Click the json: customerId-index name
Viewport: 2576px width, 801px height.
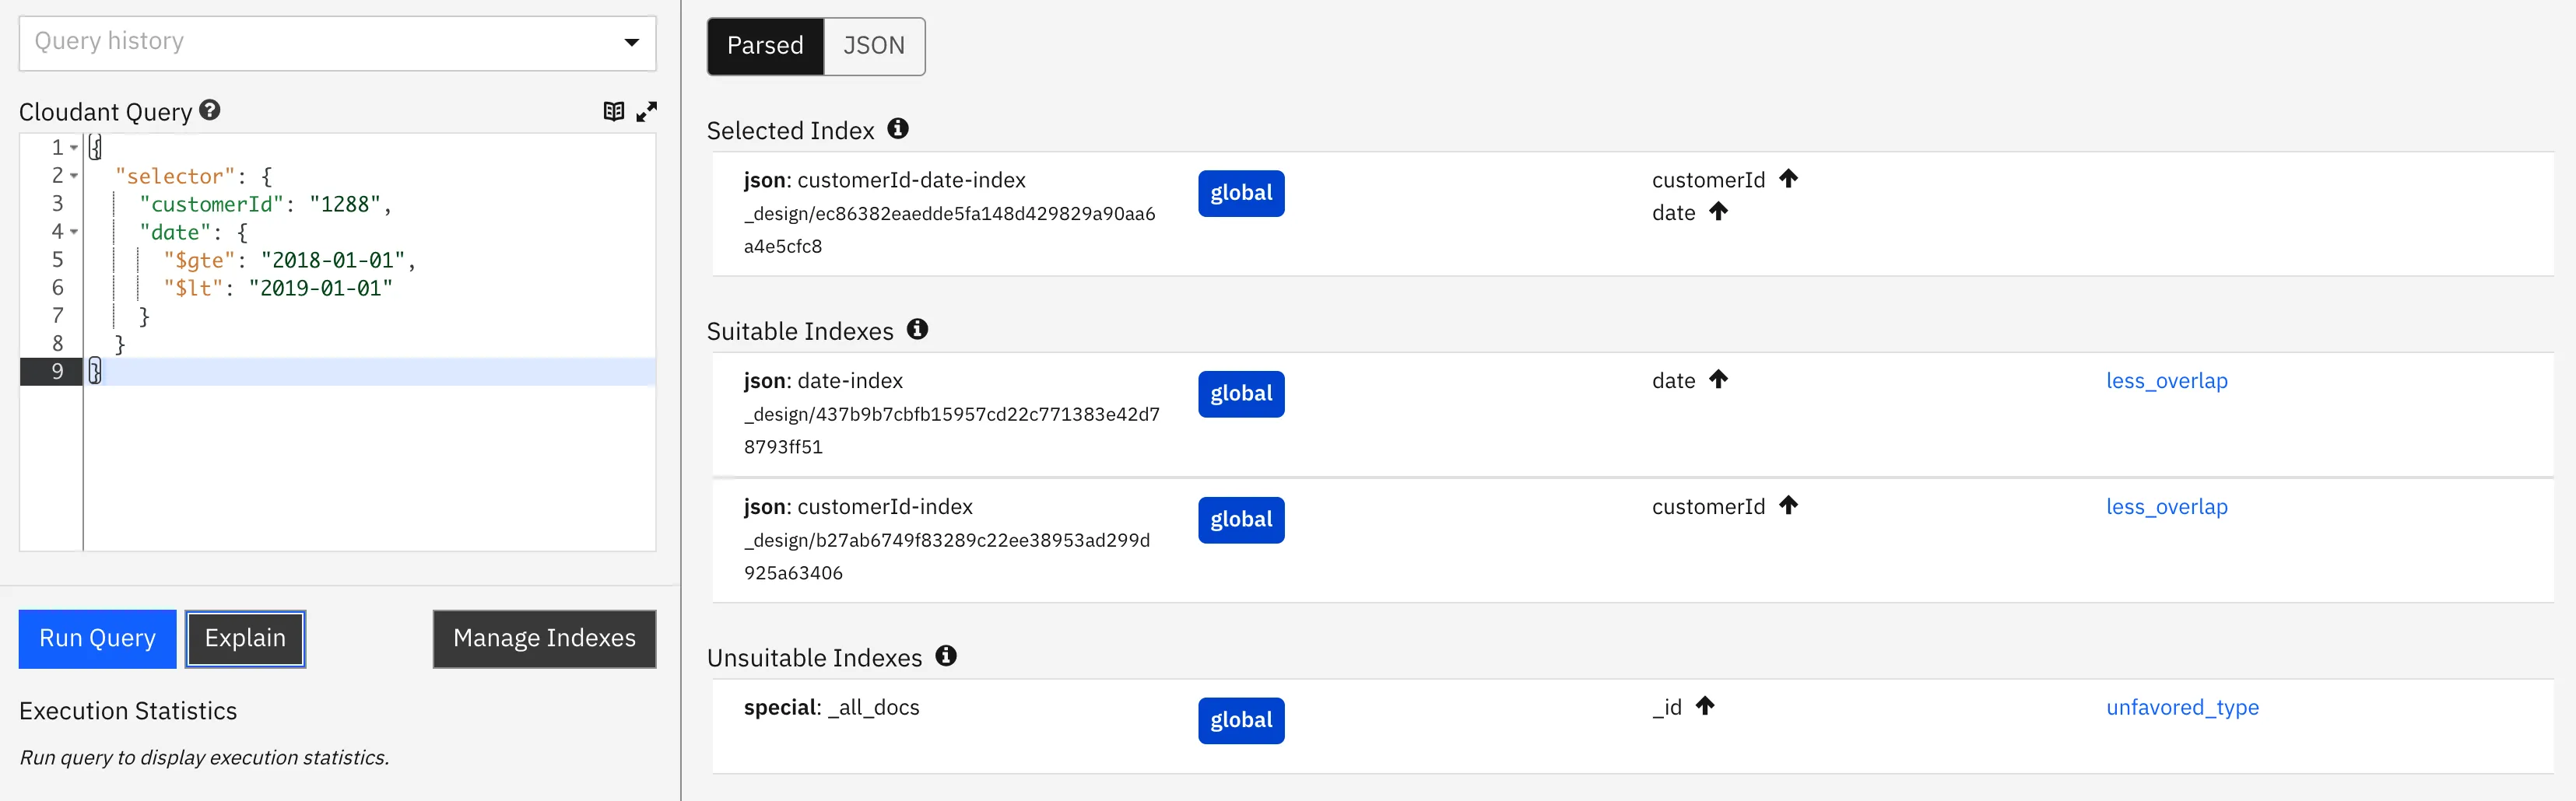coord(858,506)
